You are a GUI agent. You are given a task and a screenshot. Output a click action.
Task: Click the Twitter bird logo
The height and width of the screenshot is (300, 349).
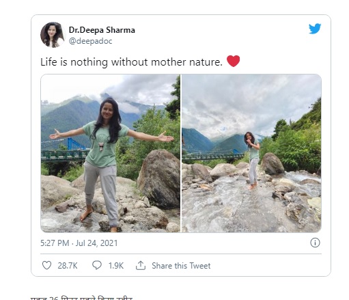[x=315, y=29]
